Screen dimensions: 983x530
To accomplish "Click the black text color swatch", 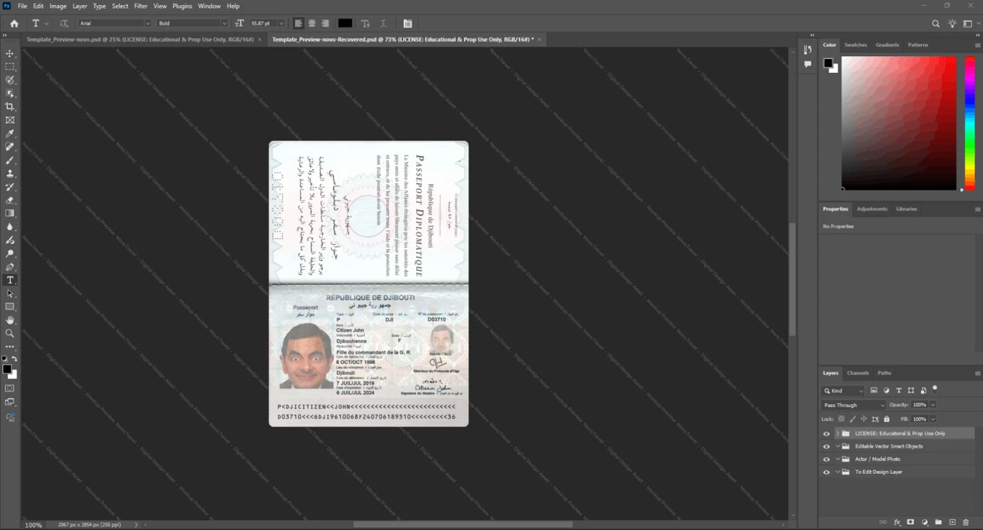I will click(x=345, y=23).
